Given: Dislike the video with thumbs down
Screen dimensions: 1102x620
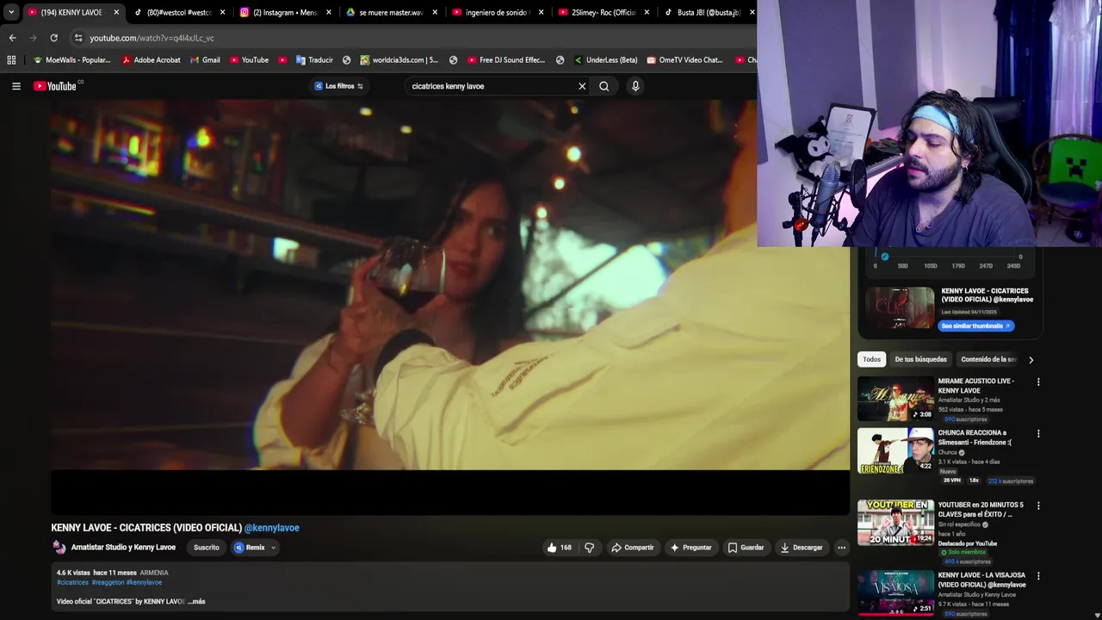Looking at the screenshot, I should 590,548.
